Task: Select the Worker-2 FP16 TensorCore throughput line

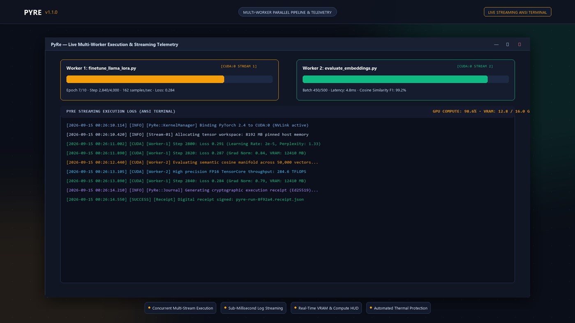Action: tap(186, 172)
